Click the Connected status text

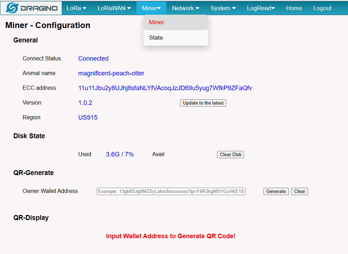pos(93,59)
